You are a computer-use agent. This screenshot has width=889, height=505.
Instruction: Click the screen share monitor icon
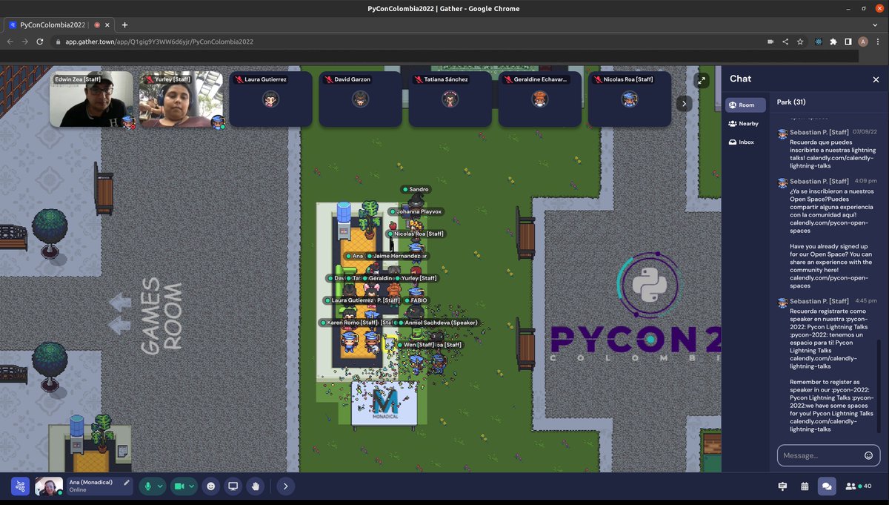tap(232, 486)
